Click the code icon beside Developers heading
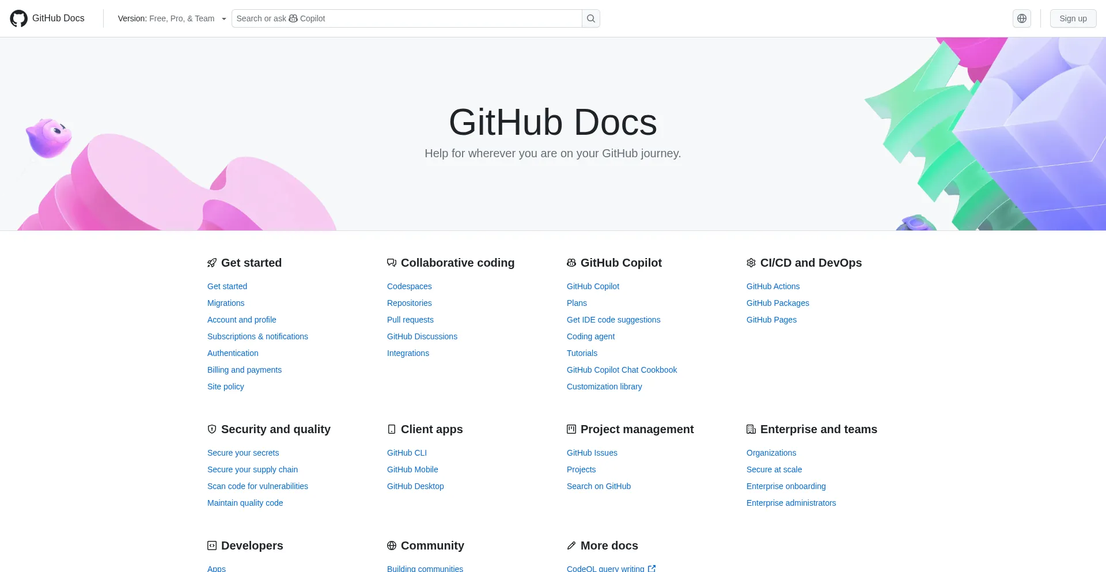The width and height of the screenshot is (1106, 572). (212, 546)
